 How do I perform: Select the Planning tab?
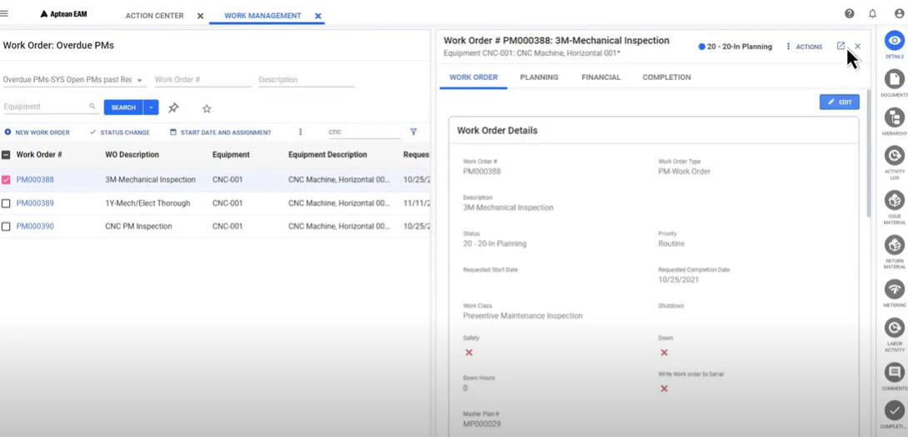[x=539, y=77]
